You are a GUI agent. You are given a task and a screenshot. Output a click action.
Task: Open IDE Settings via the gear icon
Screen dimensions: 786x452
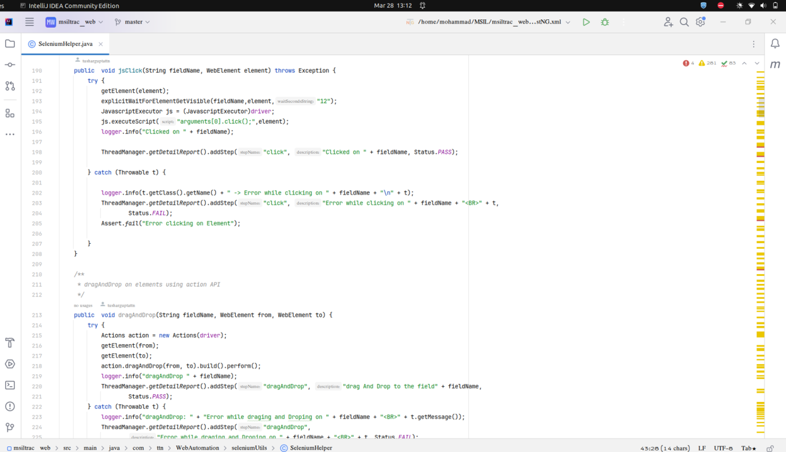(700, 22)
